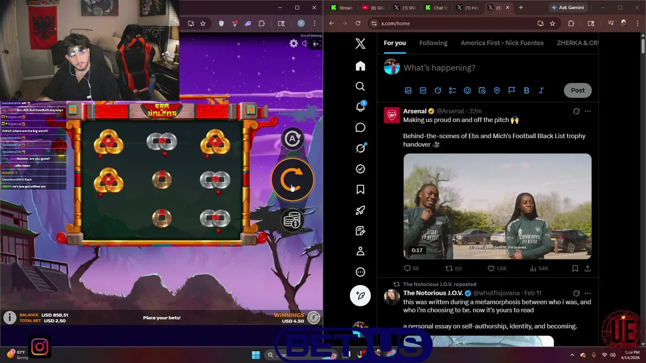Click the white compose post feather button

[360, 295]
